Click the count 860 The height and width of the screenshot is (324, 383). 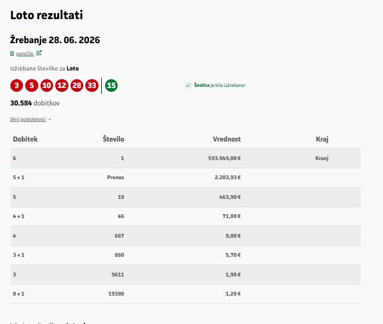coord(119,255)
